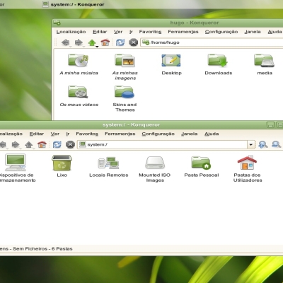Image resolution: width=283 pixels, height=283 pixels.
Task: Open Favoritos menu in hugo window
Action: click(150, 32)
